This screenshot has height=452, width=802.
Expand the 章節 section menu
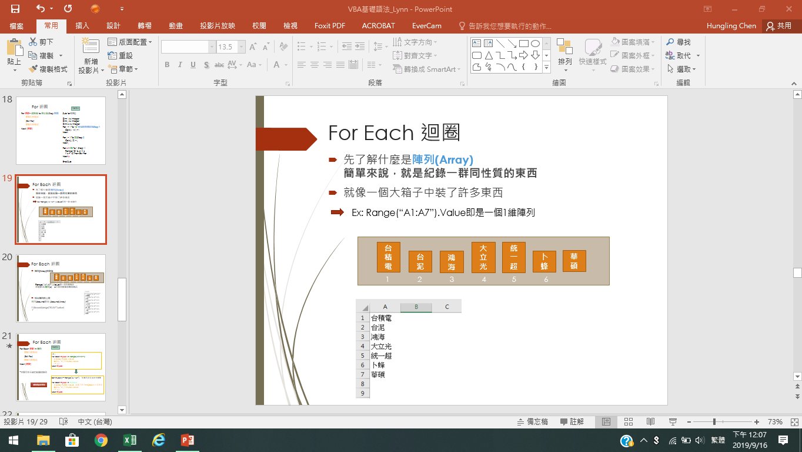[x=123, y=69]
